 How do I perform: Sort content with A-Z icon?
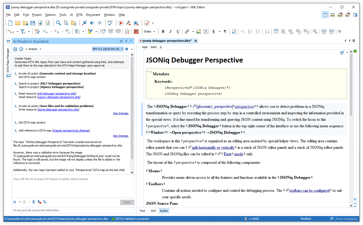tap(267, 31)
